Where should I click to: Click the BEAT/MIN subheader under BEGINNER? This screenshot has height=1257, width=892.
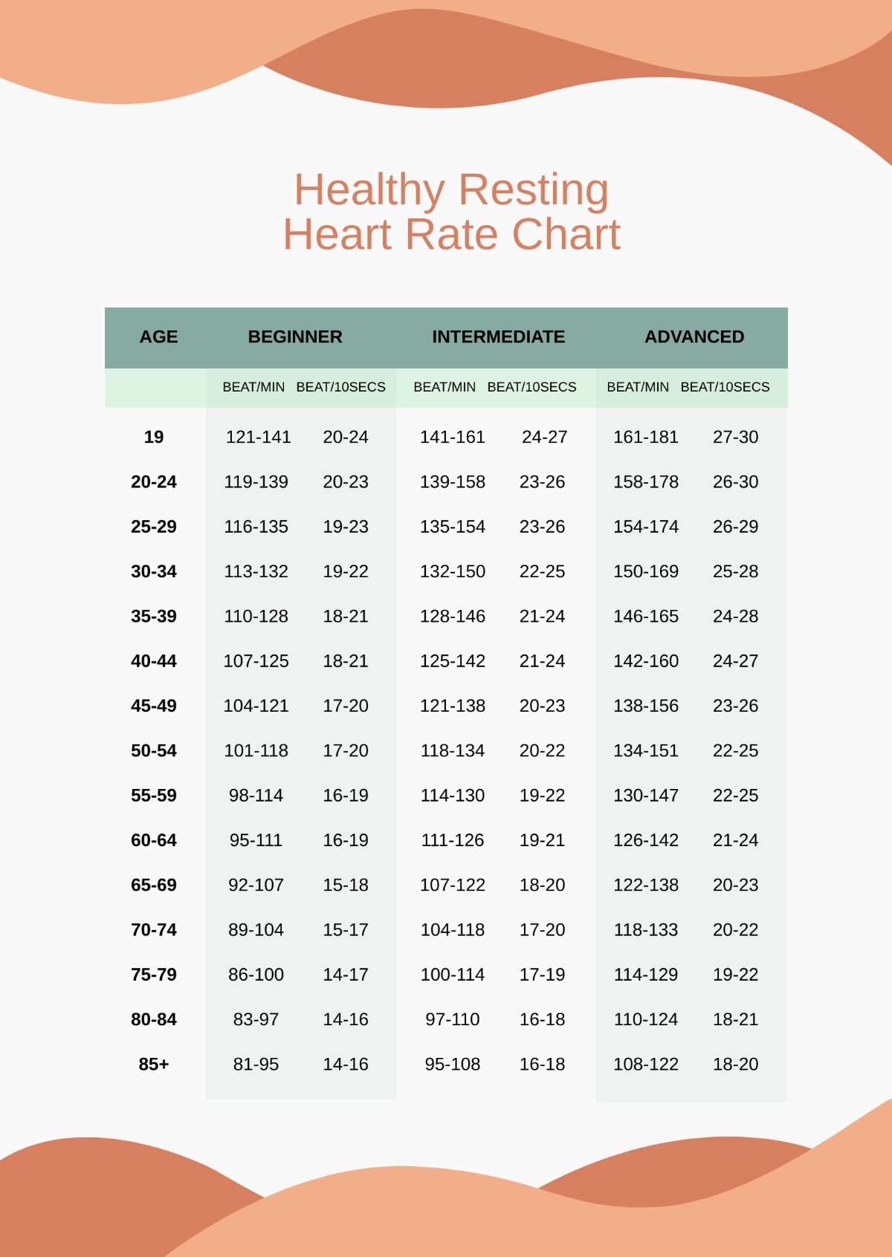pyautogui.click(x=253, y=387)
